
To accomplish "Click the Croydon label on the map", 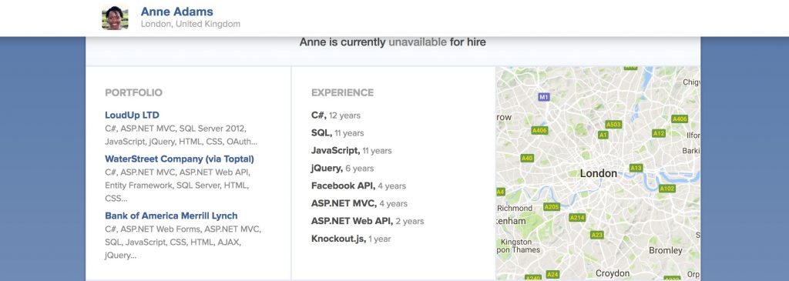I will point(613,273).
